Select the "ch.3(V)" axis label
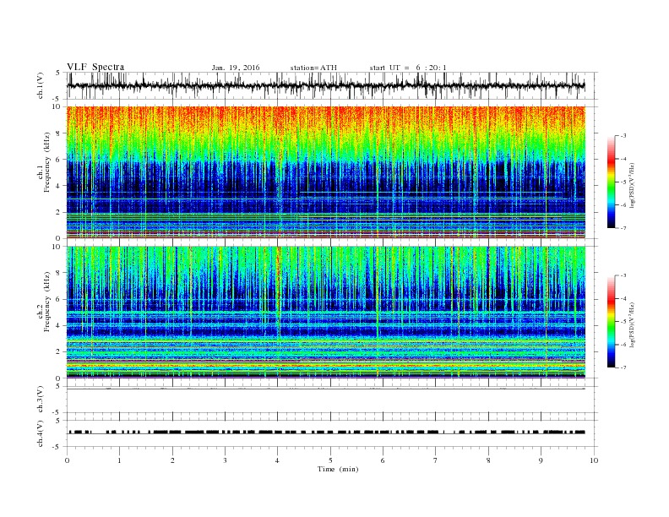Screen dimensions: 669x517 (x=41, y=400)
